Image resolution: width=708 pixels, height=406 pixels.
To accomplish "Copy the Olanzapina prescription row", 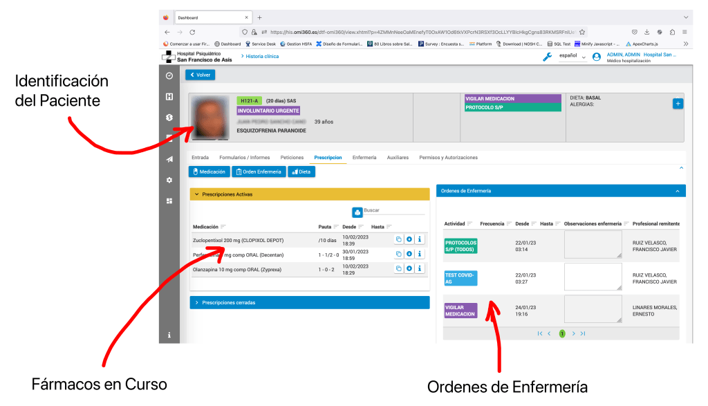I will pos(398,269).
